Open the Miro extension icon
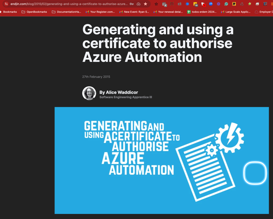The image size is (273, 219). coord(234,4)
